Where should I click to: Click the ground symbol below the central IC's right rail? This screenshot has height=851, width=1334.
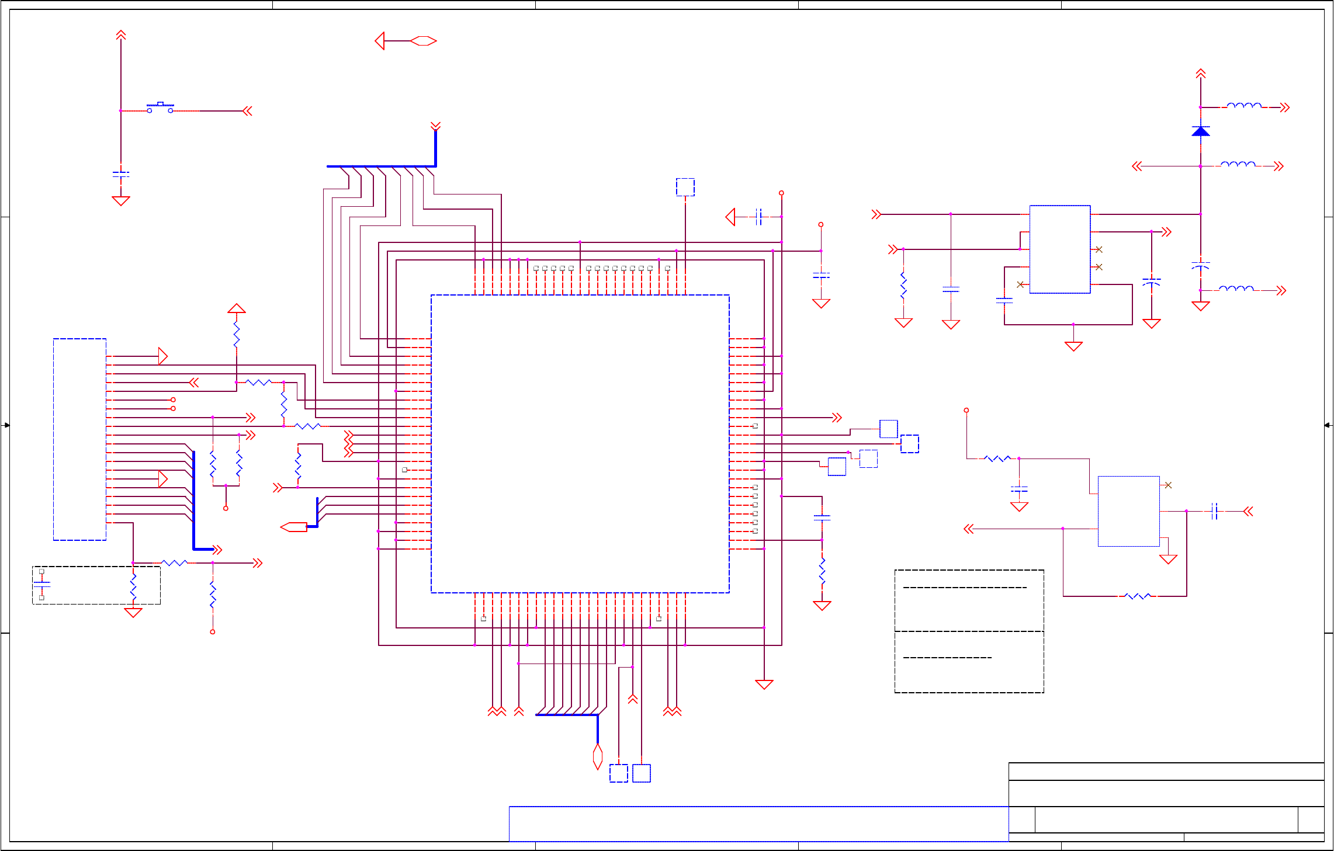tap(764, 685)
